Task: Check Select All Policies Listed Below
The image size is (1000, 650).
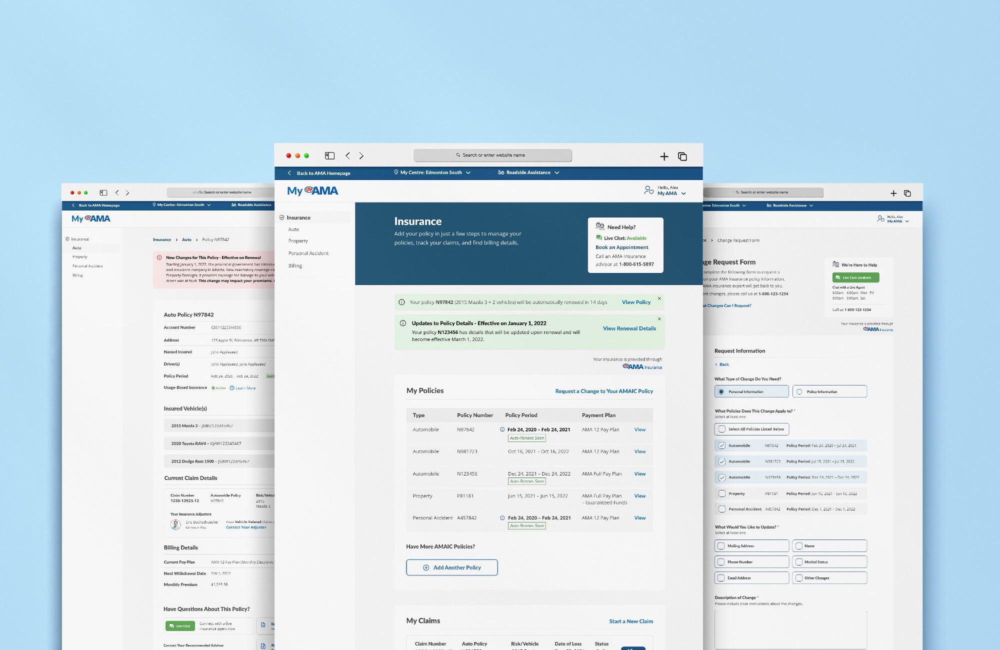Action: click(721, 429)
